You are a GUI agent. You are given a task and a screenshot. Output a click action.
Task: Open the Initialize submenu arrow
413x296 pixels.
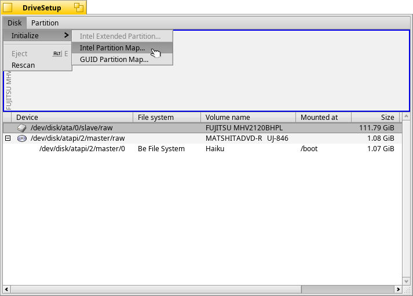[x=67, y=36]
